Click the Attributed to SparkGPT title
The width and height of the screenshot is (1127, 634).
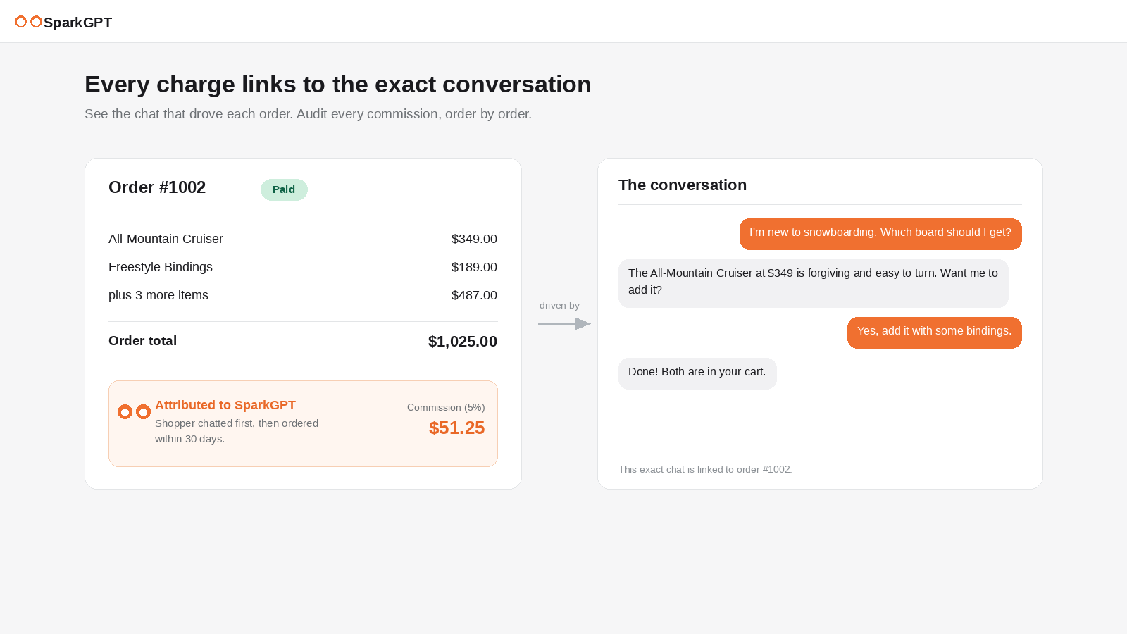225,405
